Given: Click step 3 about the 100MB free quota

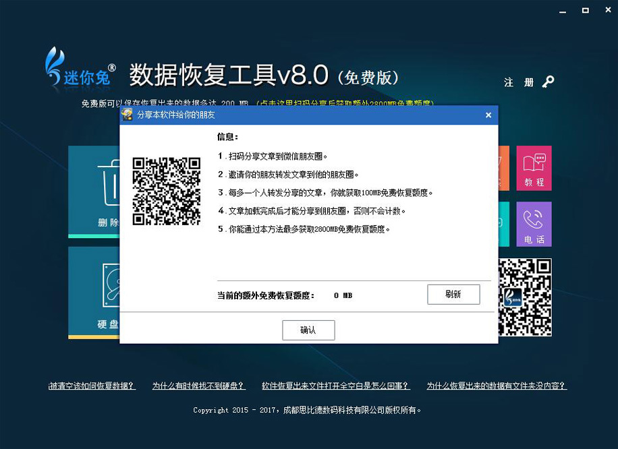Looking at the screenshot, I should 325,193.
